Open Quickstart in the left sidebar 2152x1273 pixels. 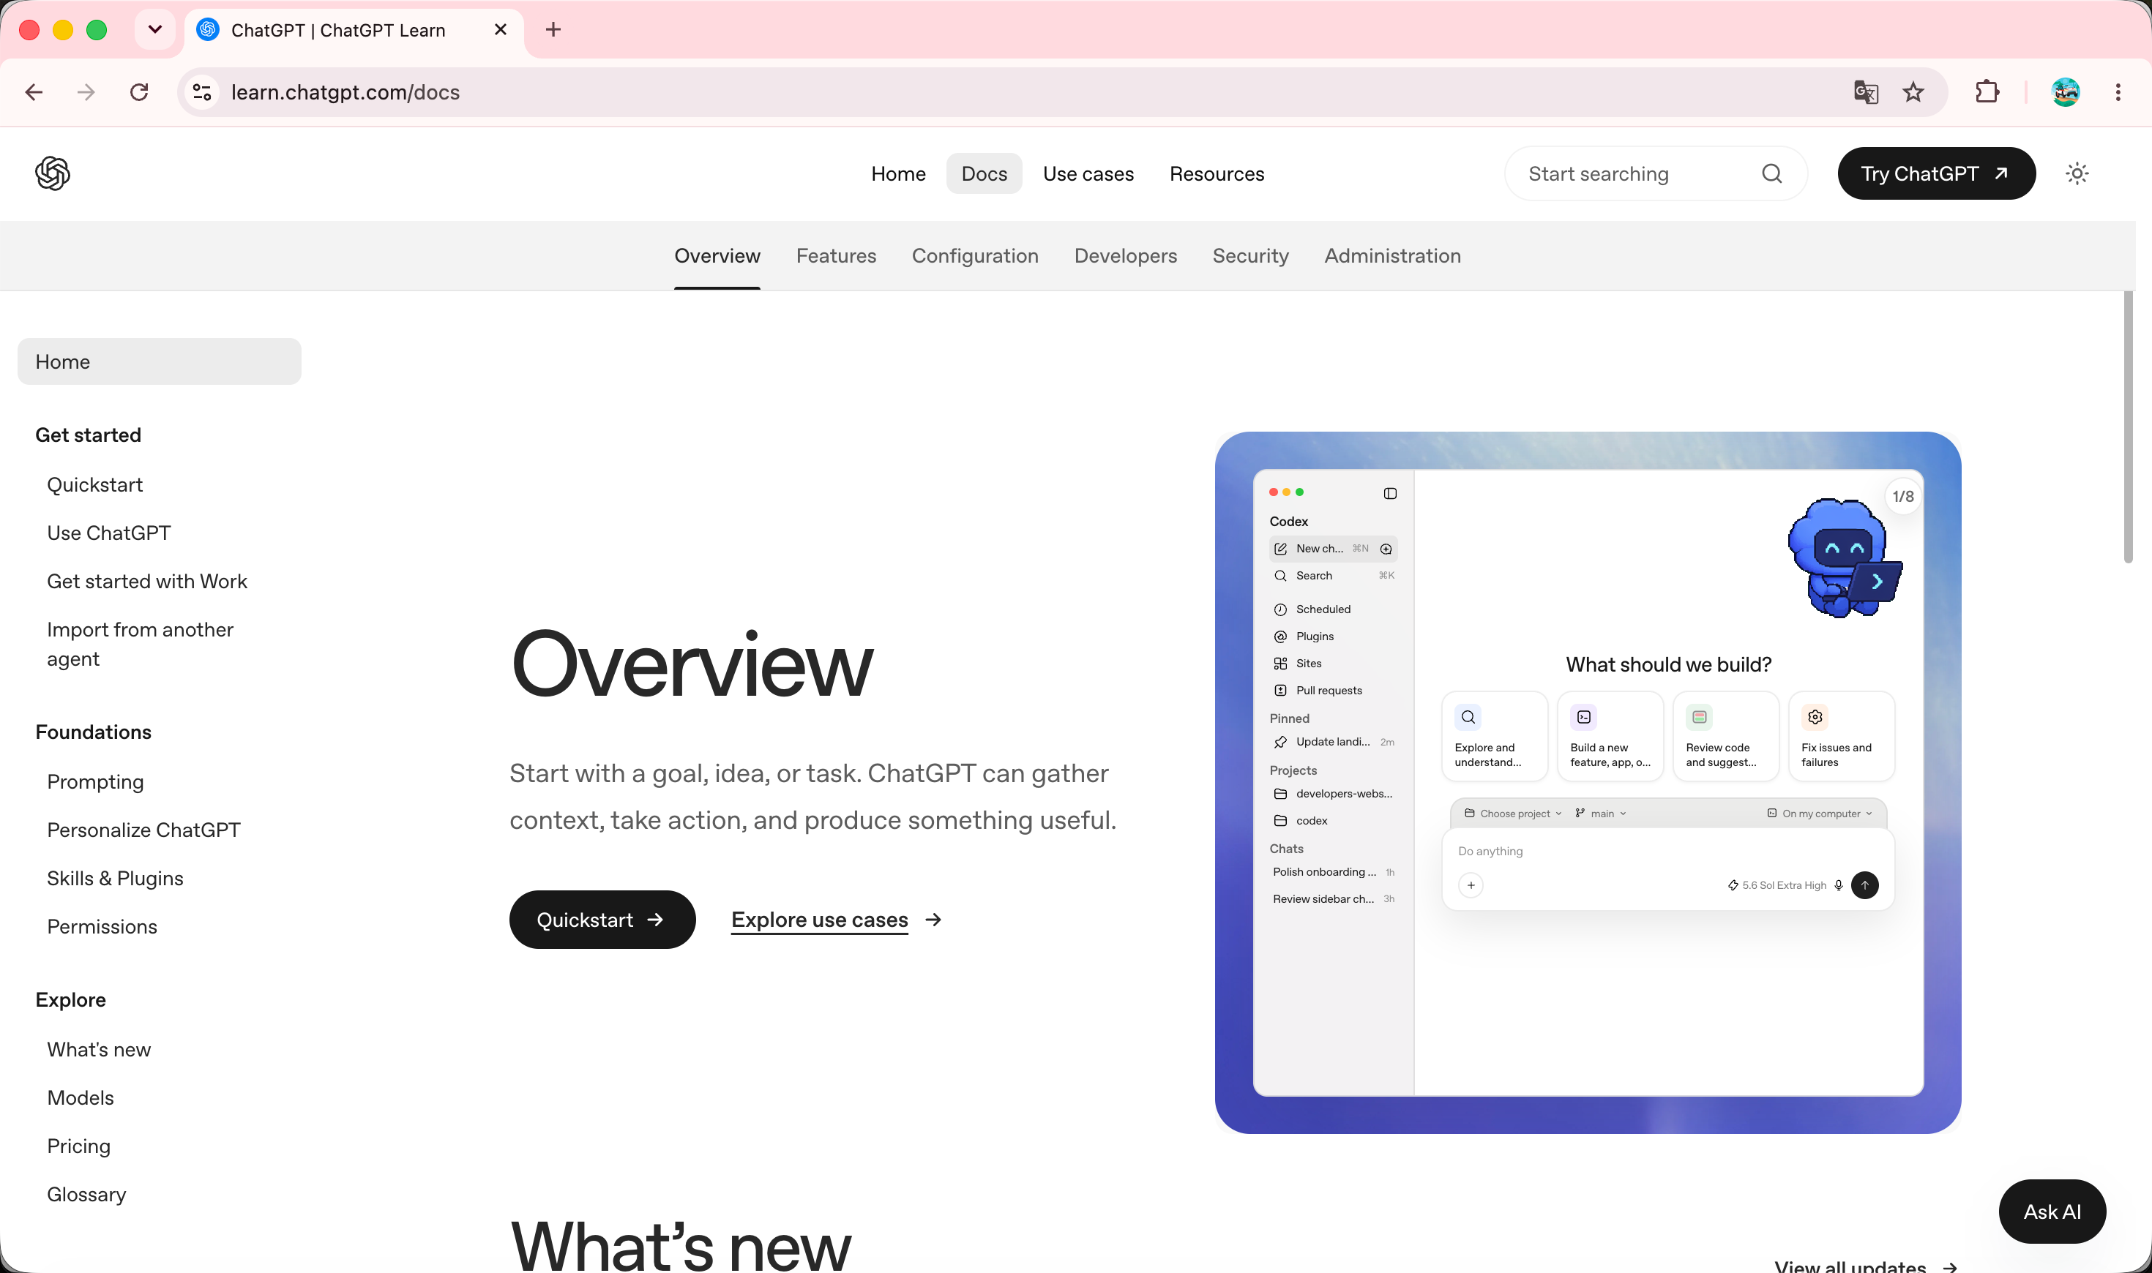[94, 484]
